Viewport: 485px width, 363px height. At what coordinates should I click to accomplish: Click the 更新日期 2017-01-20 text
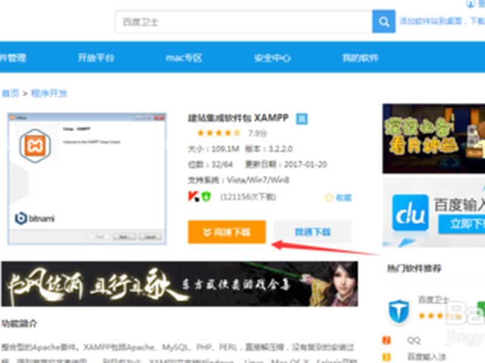pyautogui.click(x=286, y=164)
